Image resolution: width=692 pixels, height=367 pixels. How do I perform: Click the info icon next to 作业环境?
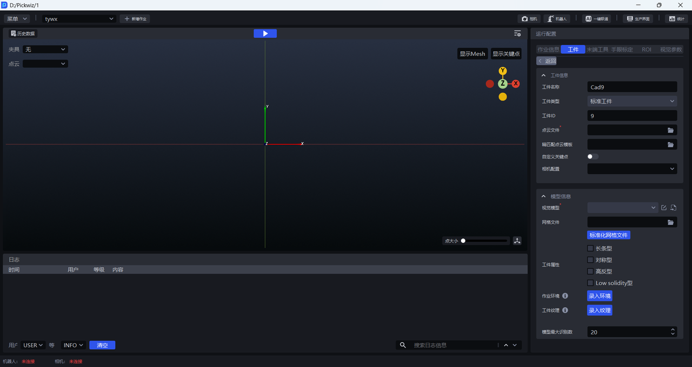coord(565,296)
